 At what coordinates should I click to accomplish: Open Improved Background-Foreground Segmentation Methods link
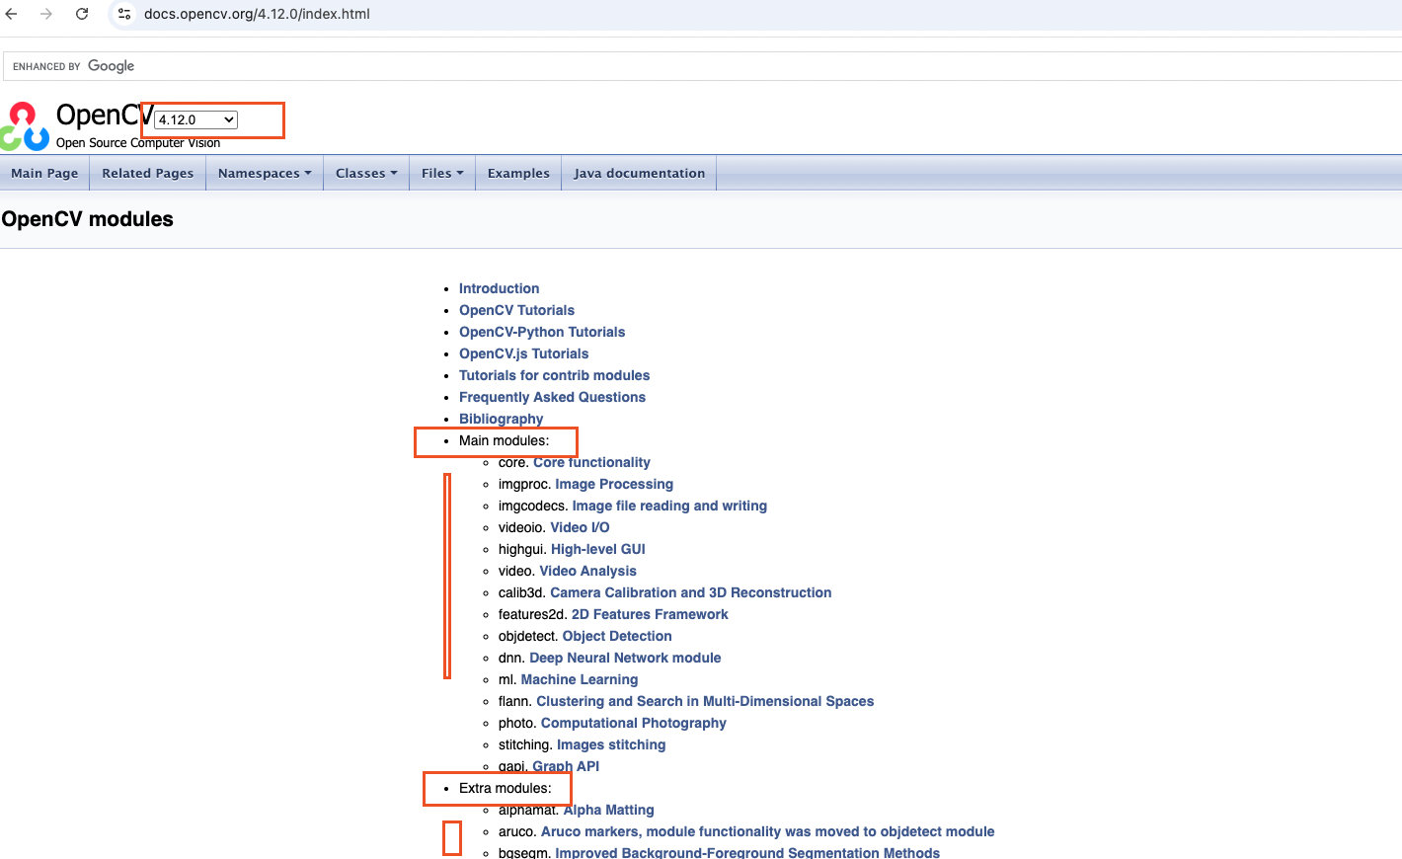[x=747, y=852]
